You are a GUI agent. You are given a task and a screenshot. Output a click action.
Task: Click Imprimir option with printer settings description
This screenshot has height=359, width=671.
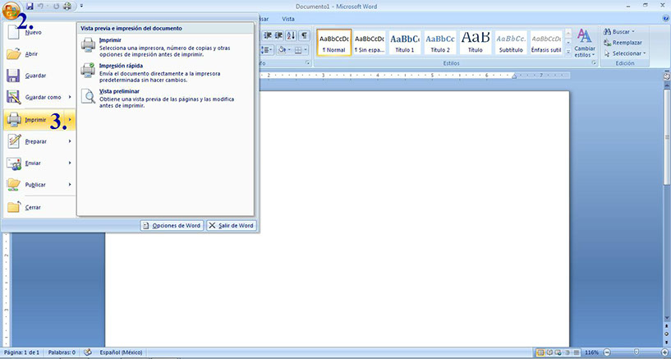pyautogui.click(x=165, y=48)
